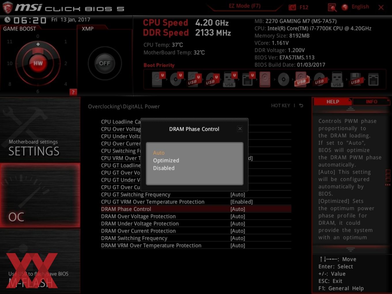
Task: Click the back arrow next to HOT KEY
Action: (301, 105)
